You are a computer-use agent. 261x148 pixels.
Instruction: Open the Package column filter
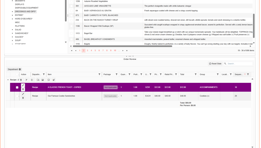(116, 75)
